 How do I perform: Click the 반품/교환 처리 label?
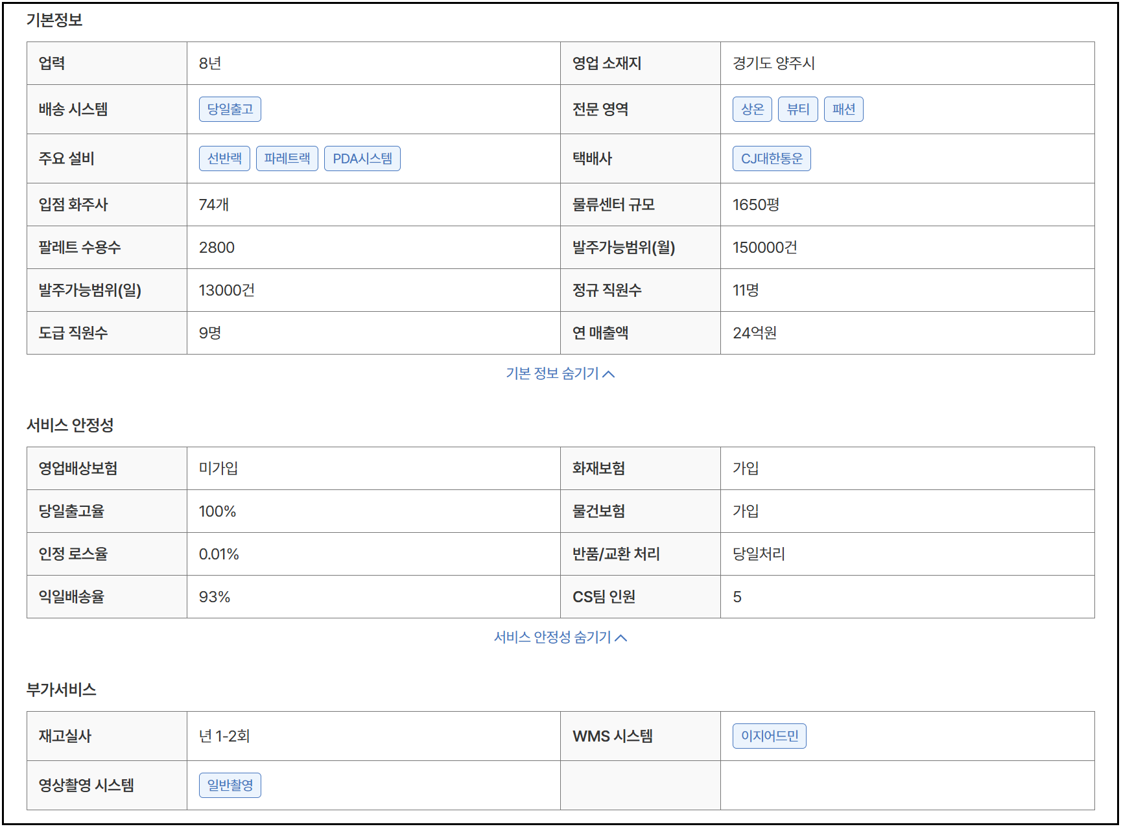(616, 554)
